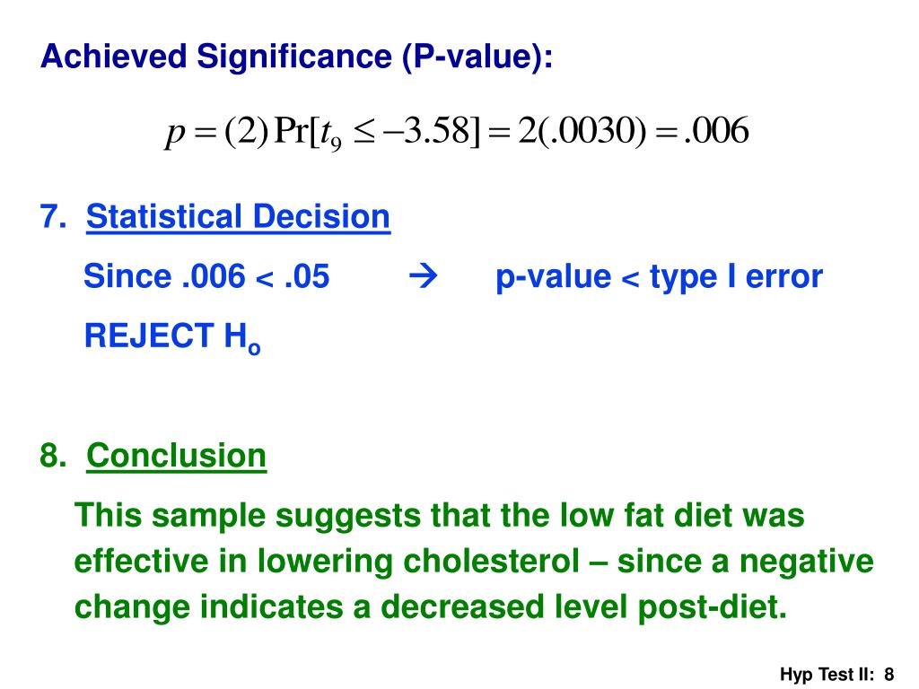
Task: Click the 'Achieved Significance (P-value):' heading
Action: point(296,57)
